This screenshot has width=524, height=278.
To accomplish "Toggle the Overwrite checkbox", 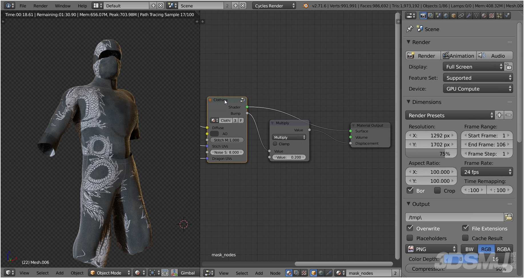I will (x=410, y=228).
